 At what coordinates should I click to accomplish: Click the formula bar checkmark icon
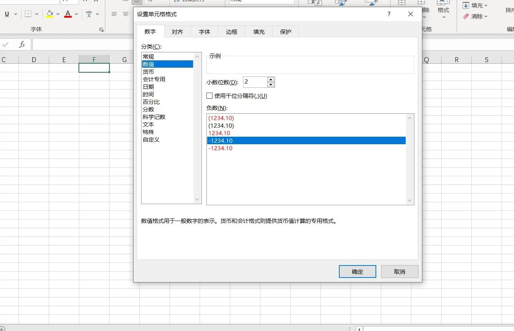pos(5,44)
